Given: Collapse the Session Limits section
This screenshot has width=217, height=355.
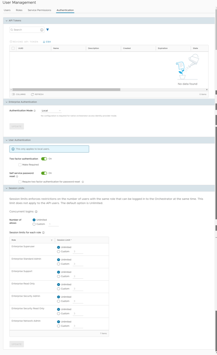Looking at the screenshot, I should 6,188.
